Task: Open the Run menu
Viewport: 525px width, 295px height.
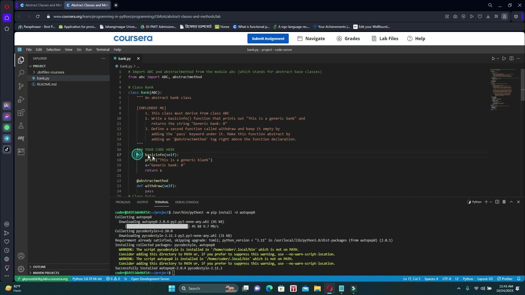Action: tap(89, 50)
